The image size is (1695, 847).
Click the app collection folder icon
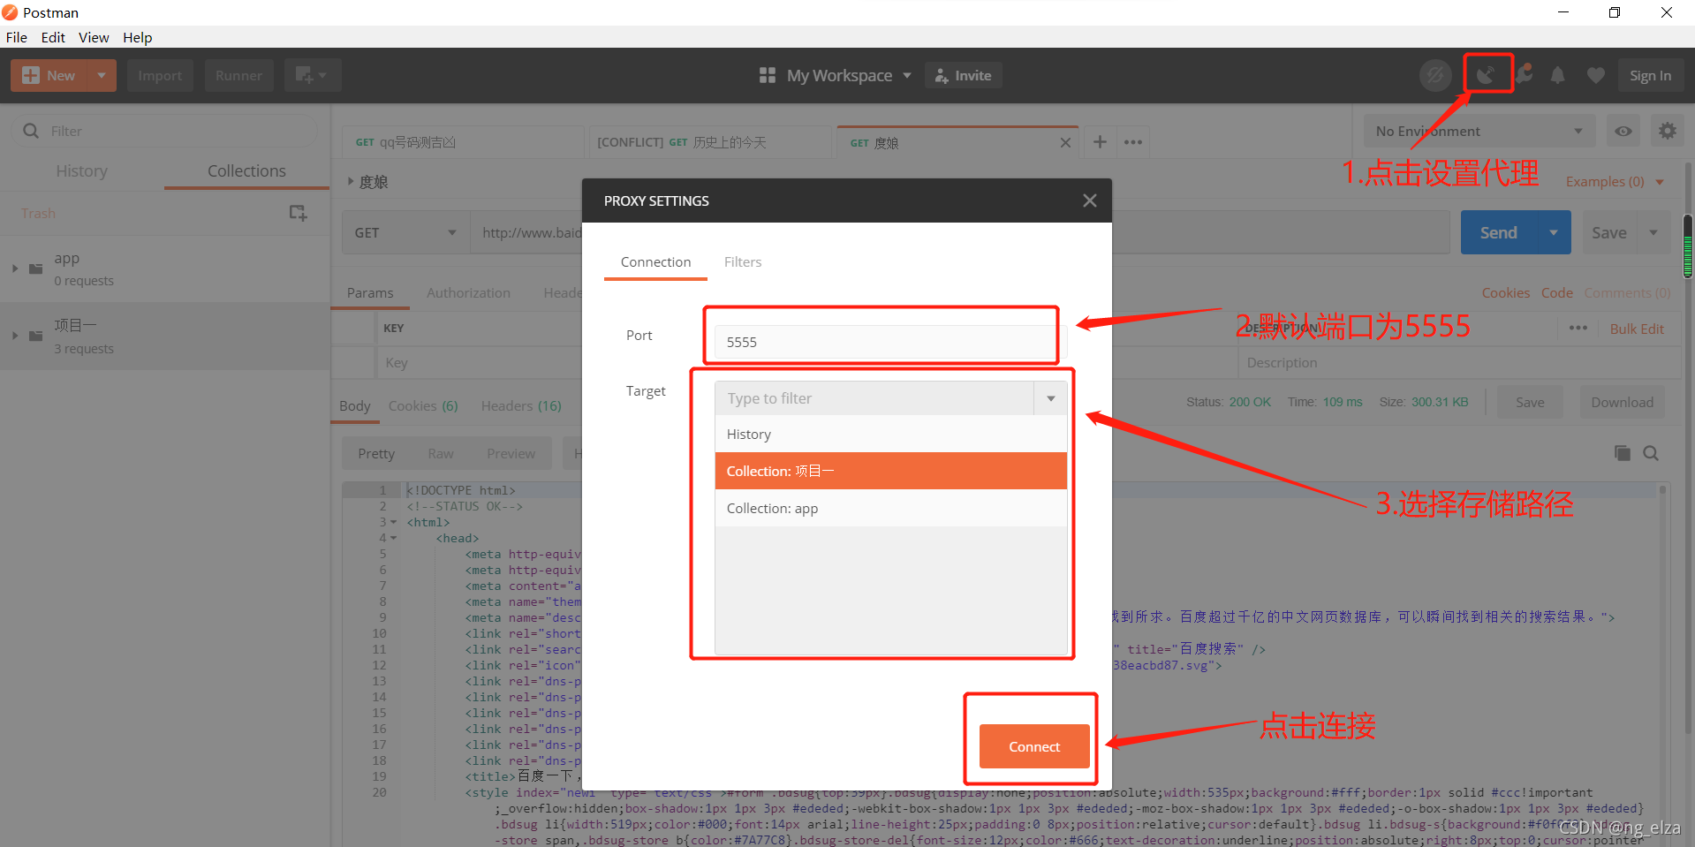point(36,268)
